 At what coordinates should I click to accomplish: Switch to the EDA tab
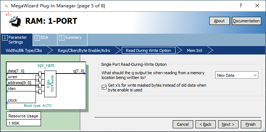coord(45,40)
